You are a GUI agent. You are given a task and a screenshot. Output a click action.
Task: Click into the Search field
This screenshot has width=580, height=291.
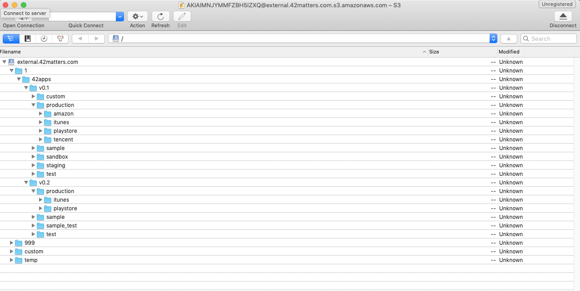coord(549,39)
